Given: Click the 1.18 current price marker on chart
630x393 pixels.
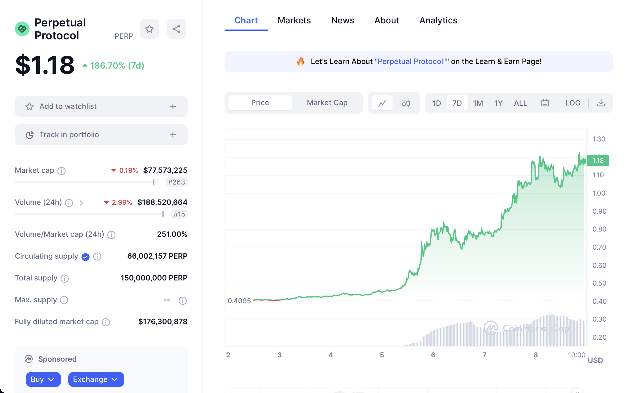Looking at the screenshot, I should (x=598, y=161).
